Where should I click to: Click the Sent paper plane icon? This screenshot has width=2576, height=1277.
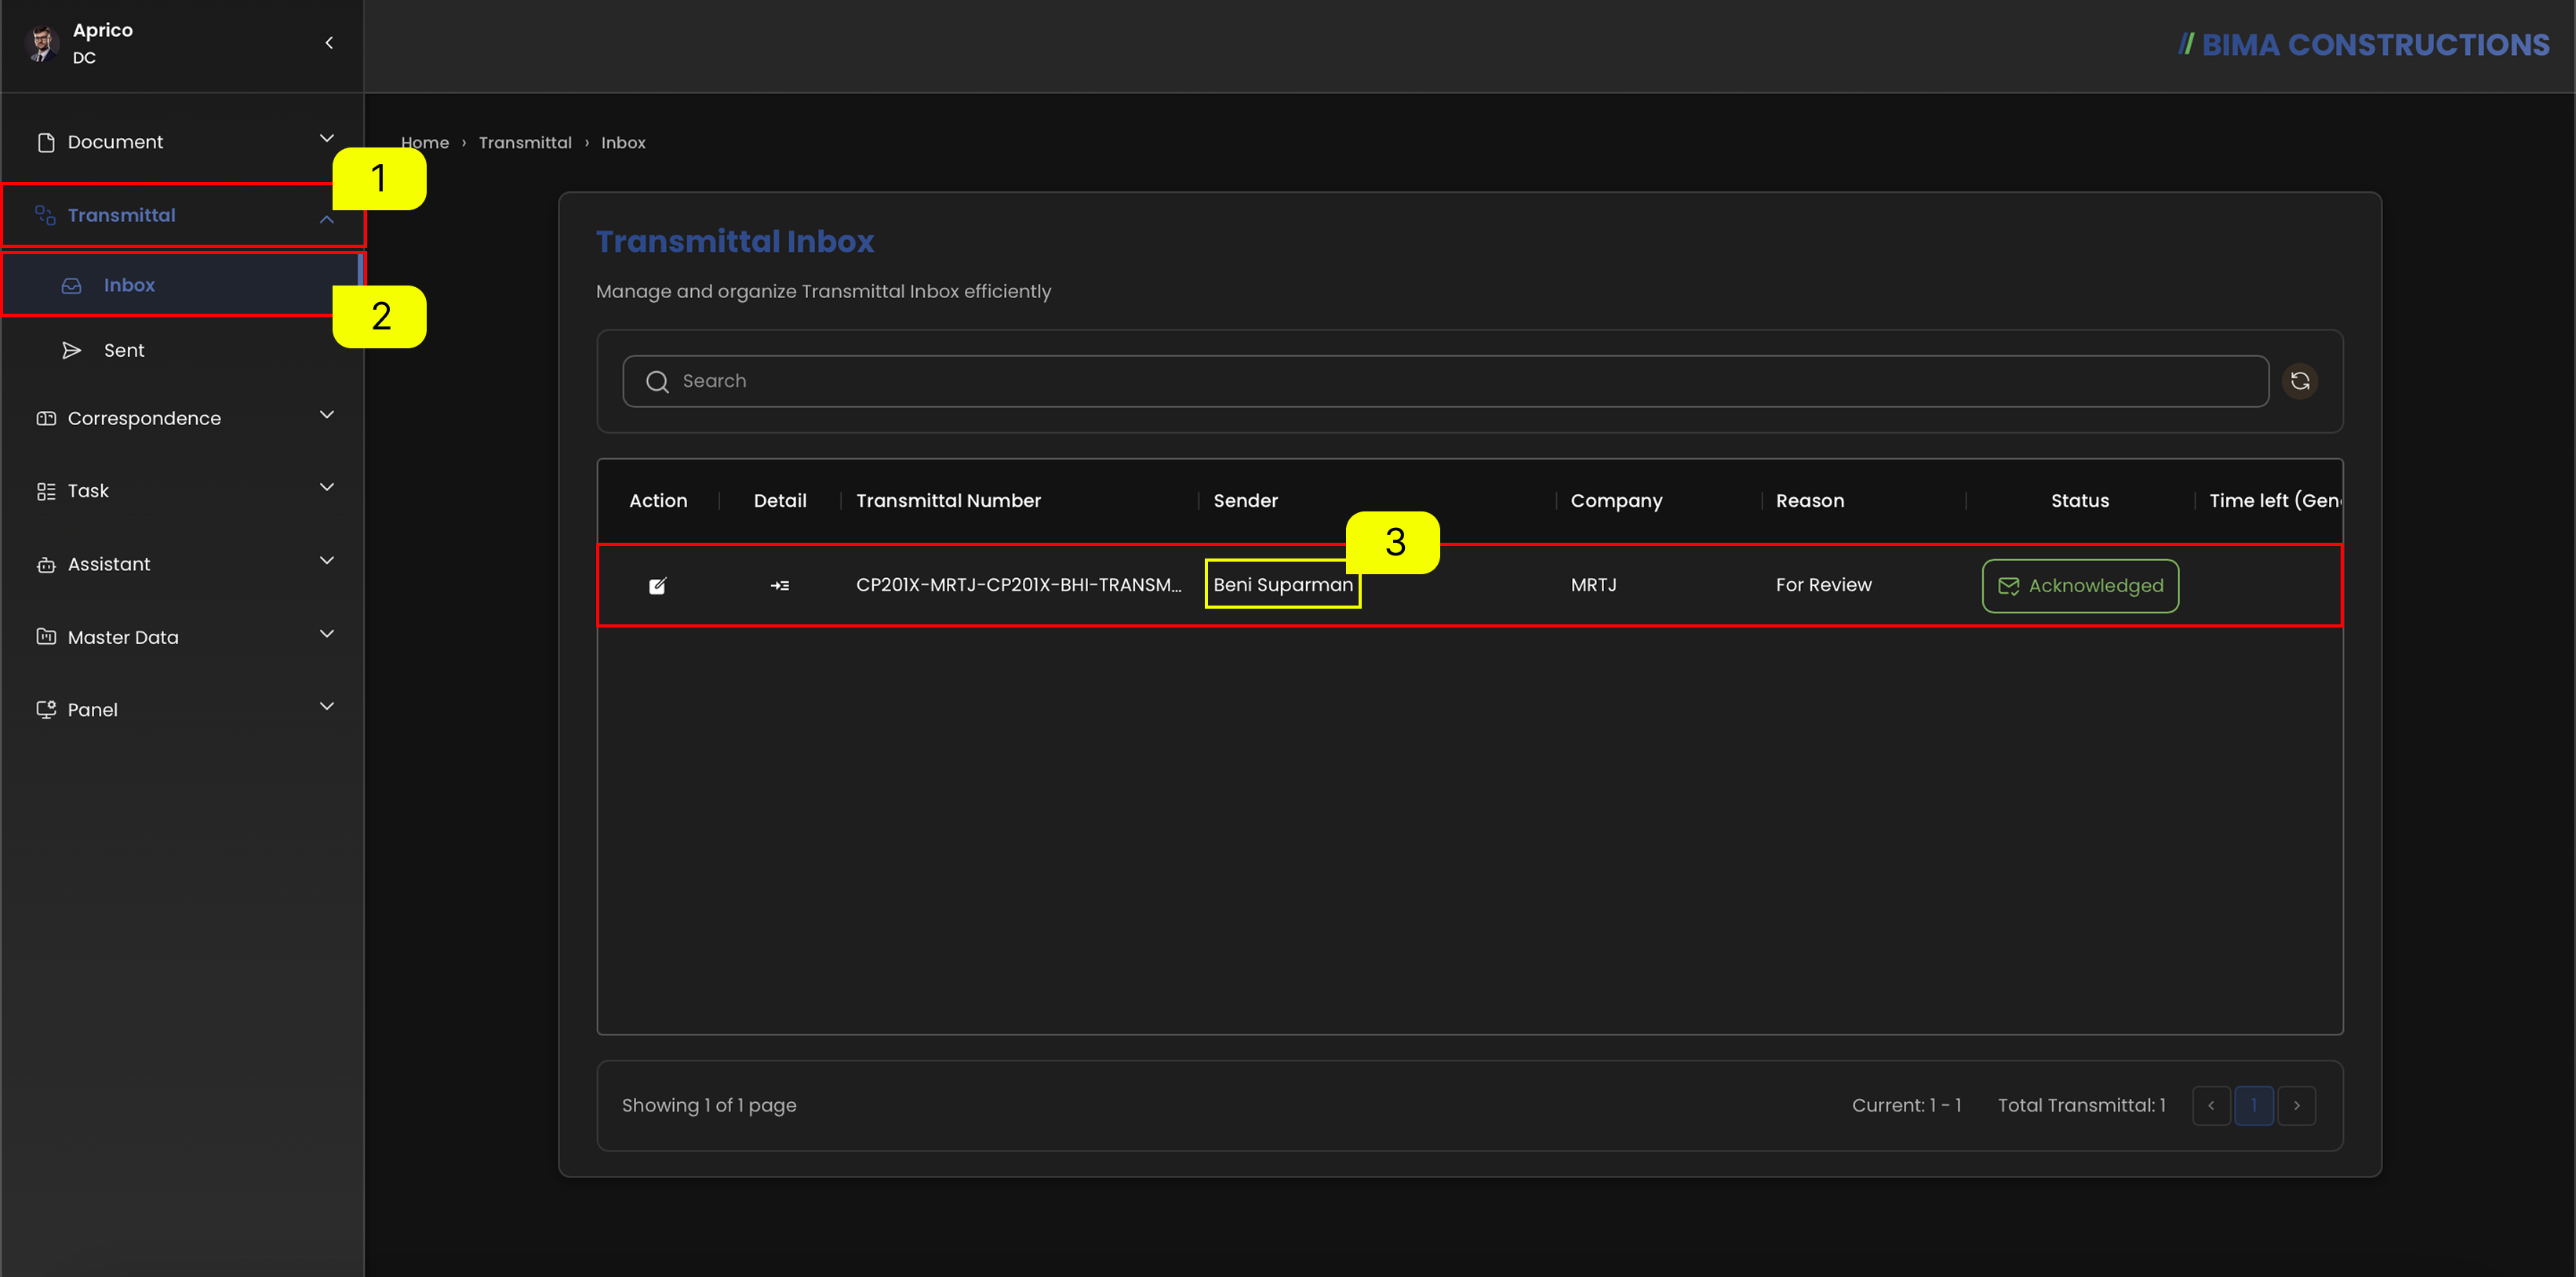71,350
